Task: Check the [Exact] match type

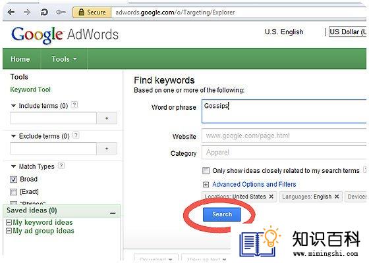Action: coord(13,192)
